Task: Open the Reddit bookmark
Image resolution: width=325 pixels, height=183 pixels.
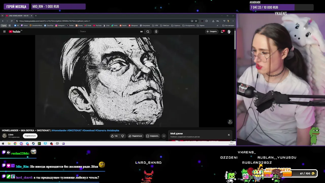Action: pos(123,25)
